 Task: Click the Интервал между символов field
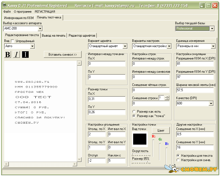tap(151, 77)
